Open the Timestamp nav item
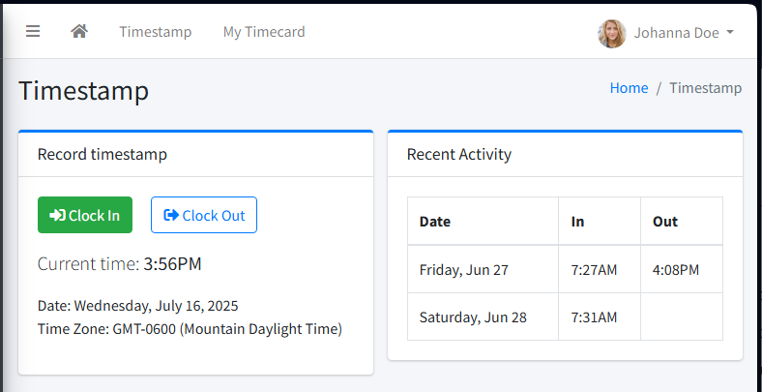The height and width of the screenshot is (392, 762). tap(155, 32)
